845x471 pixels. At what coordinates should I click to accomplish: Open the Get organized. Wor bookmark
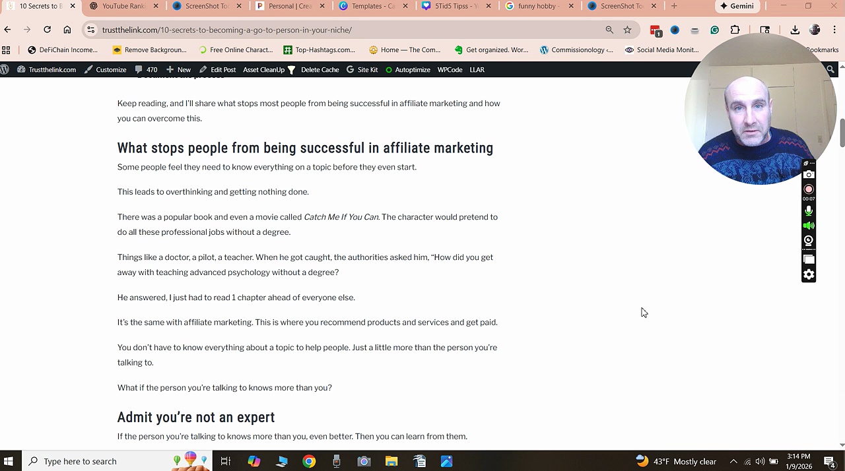491,49
